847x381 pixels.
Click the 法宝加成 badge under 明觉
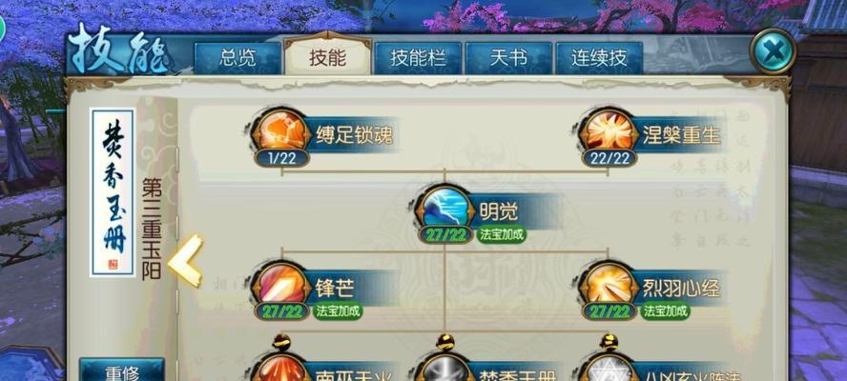point(501,234)
